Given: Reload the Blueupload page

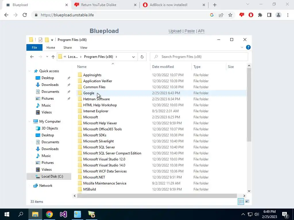Looking at the screenshot, I should click(25, 15).
